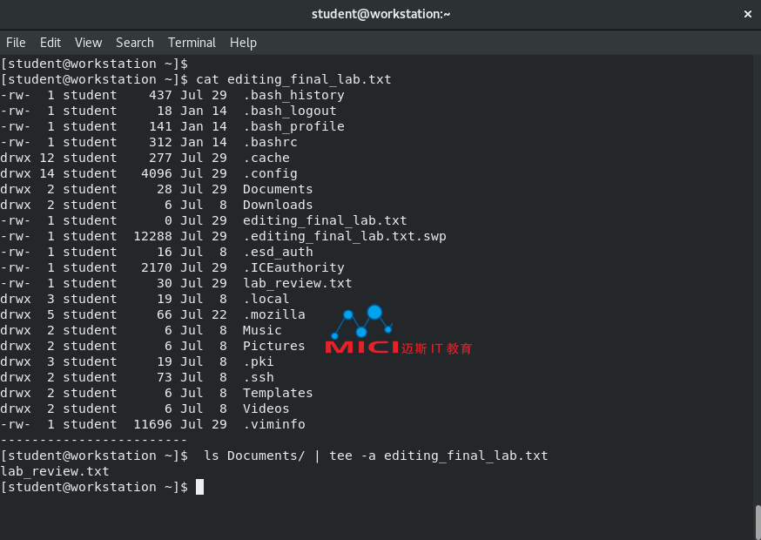Open the Search menu

pos(134,42)
